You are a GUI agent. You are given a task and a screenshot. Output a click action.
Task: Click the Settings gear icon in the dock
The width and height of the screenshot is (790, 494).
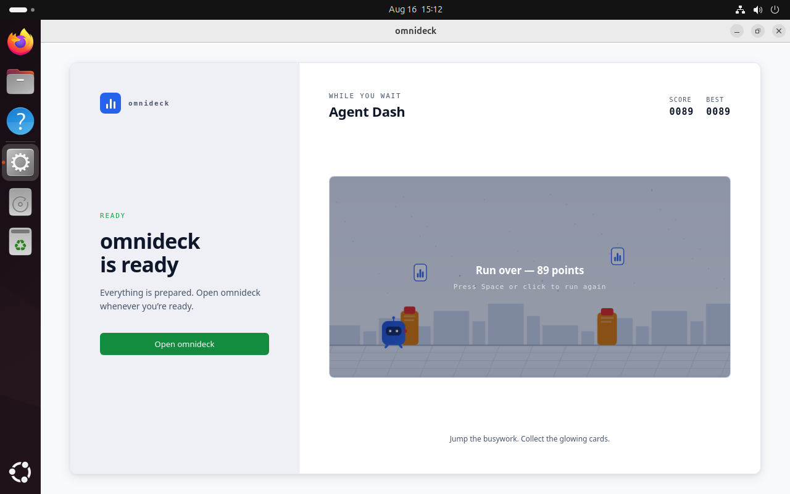point(20,162)
